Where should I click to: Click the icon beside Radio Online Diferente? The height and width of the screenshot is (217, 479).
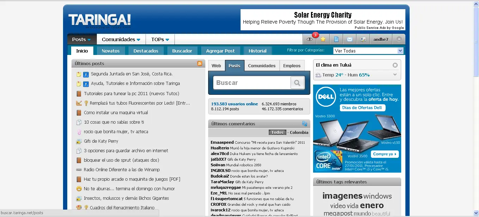(79, 170)
